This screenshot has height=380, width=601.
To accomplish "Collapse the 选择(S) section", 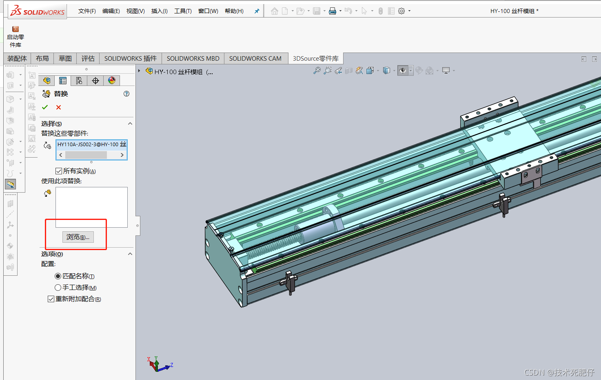I will click(x=130, y=123).
